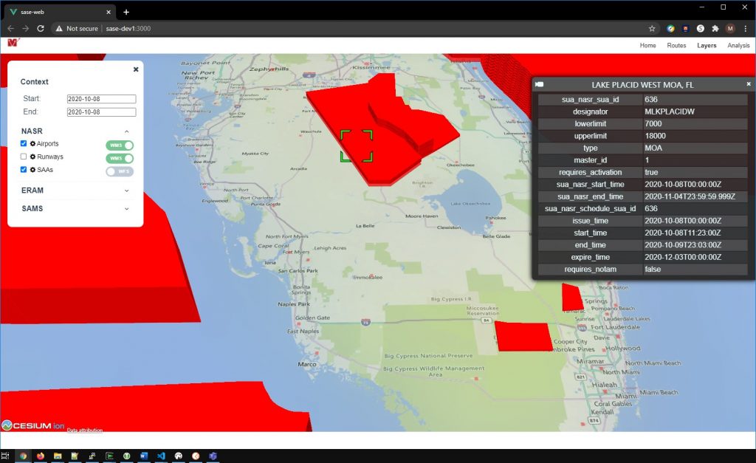Screen dimensions: 756x463
Task: Open the Analysis menu item
Action: (x=738, y=45)
